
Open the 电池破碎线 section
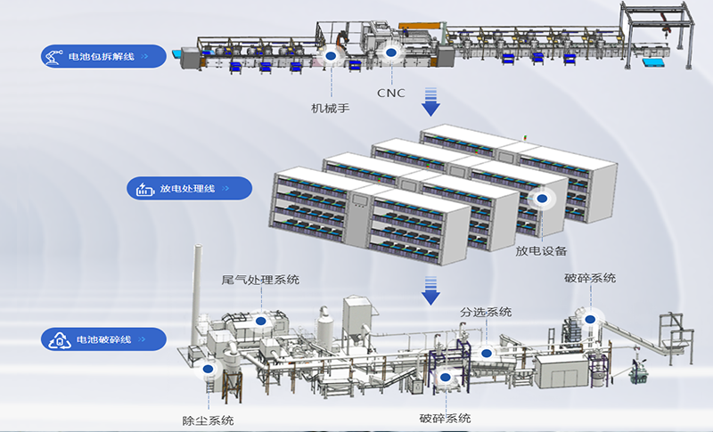pos(104,339)
